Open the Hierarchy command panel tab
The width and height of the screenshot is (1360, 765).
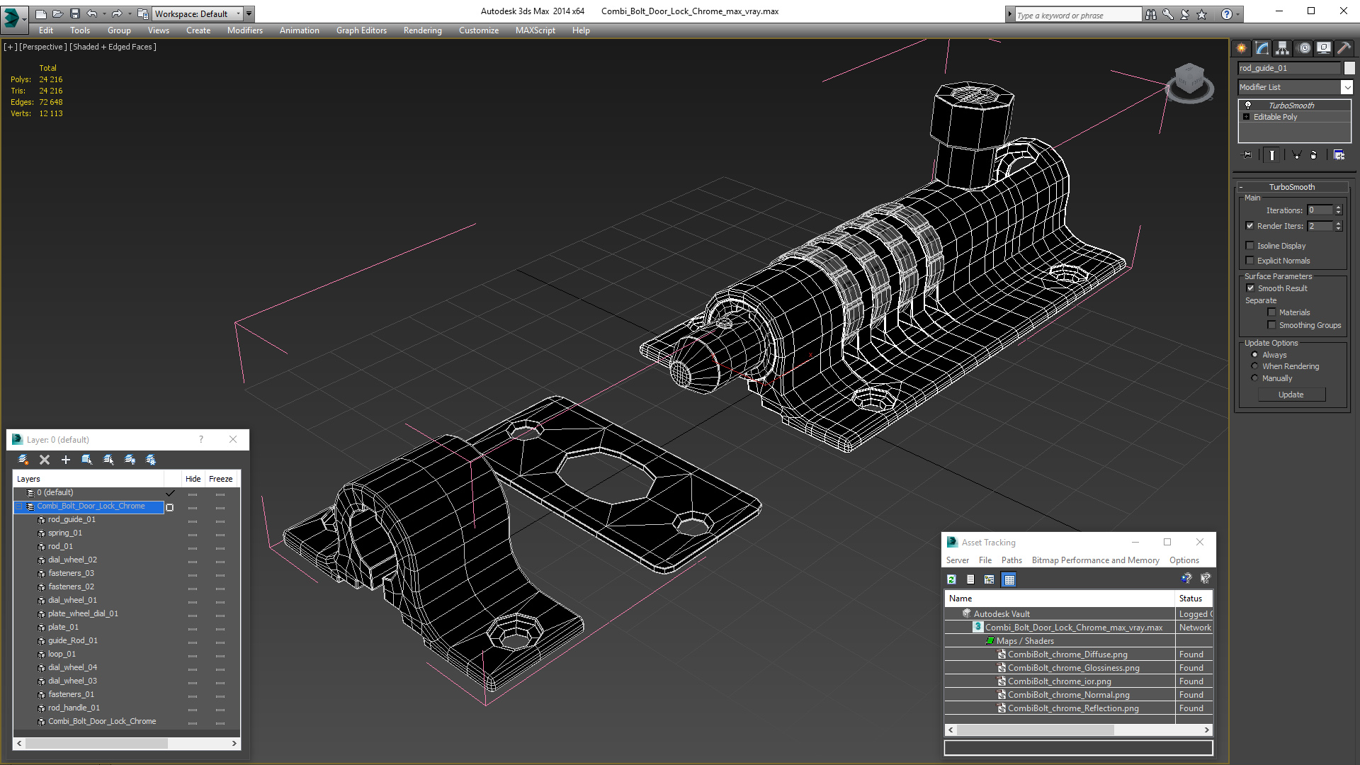pos(1282,48)
